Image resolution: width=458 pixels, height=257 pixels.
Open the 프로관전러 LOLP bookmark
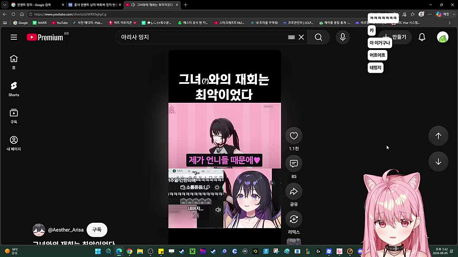click(x=298, y=23)
